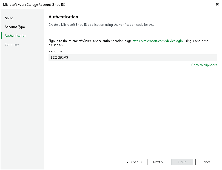
Task: Select the Authentication step in sidebar
Action: (x=15, y=36)
